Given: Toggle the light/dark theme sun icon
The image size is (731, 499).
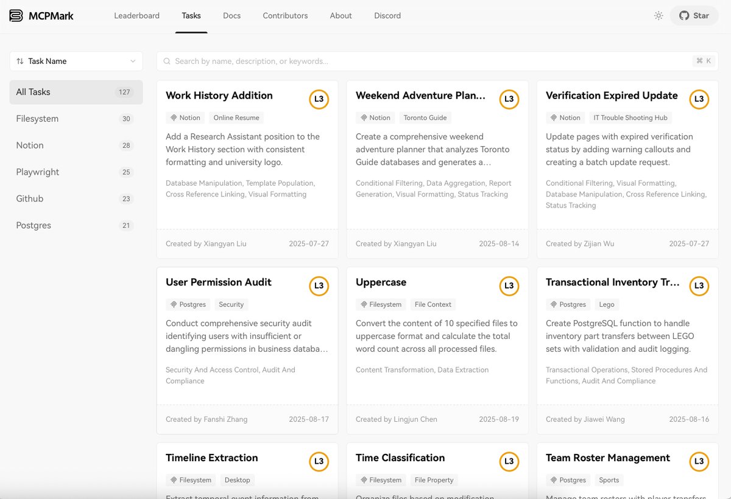Looking at the screenshot, I should pyautogui.click(x=659, y=16).
